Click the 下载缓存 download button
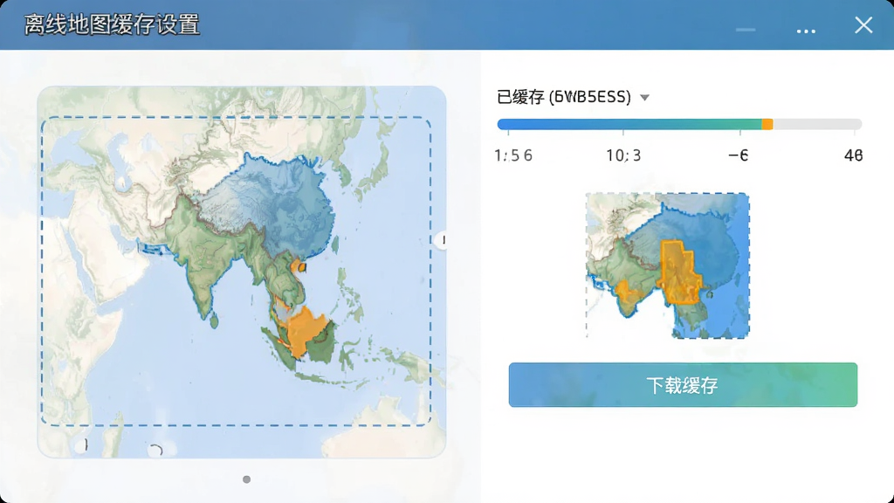 683,385
